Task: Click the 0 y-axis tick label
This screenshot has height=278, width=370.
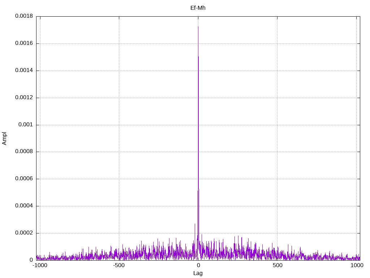Action: [x=31, y=260]
